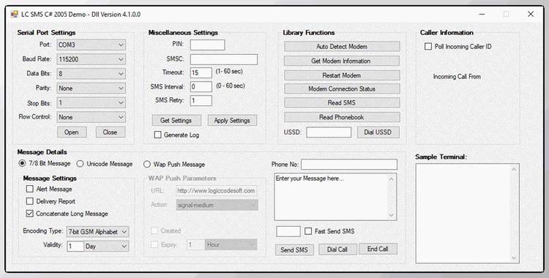Check Modem Connection Status

click(x=342, y=89)
